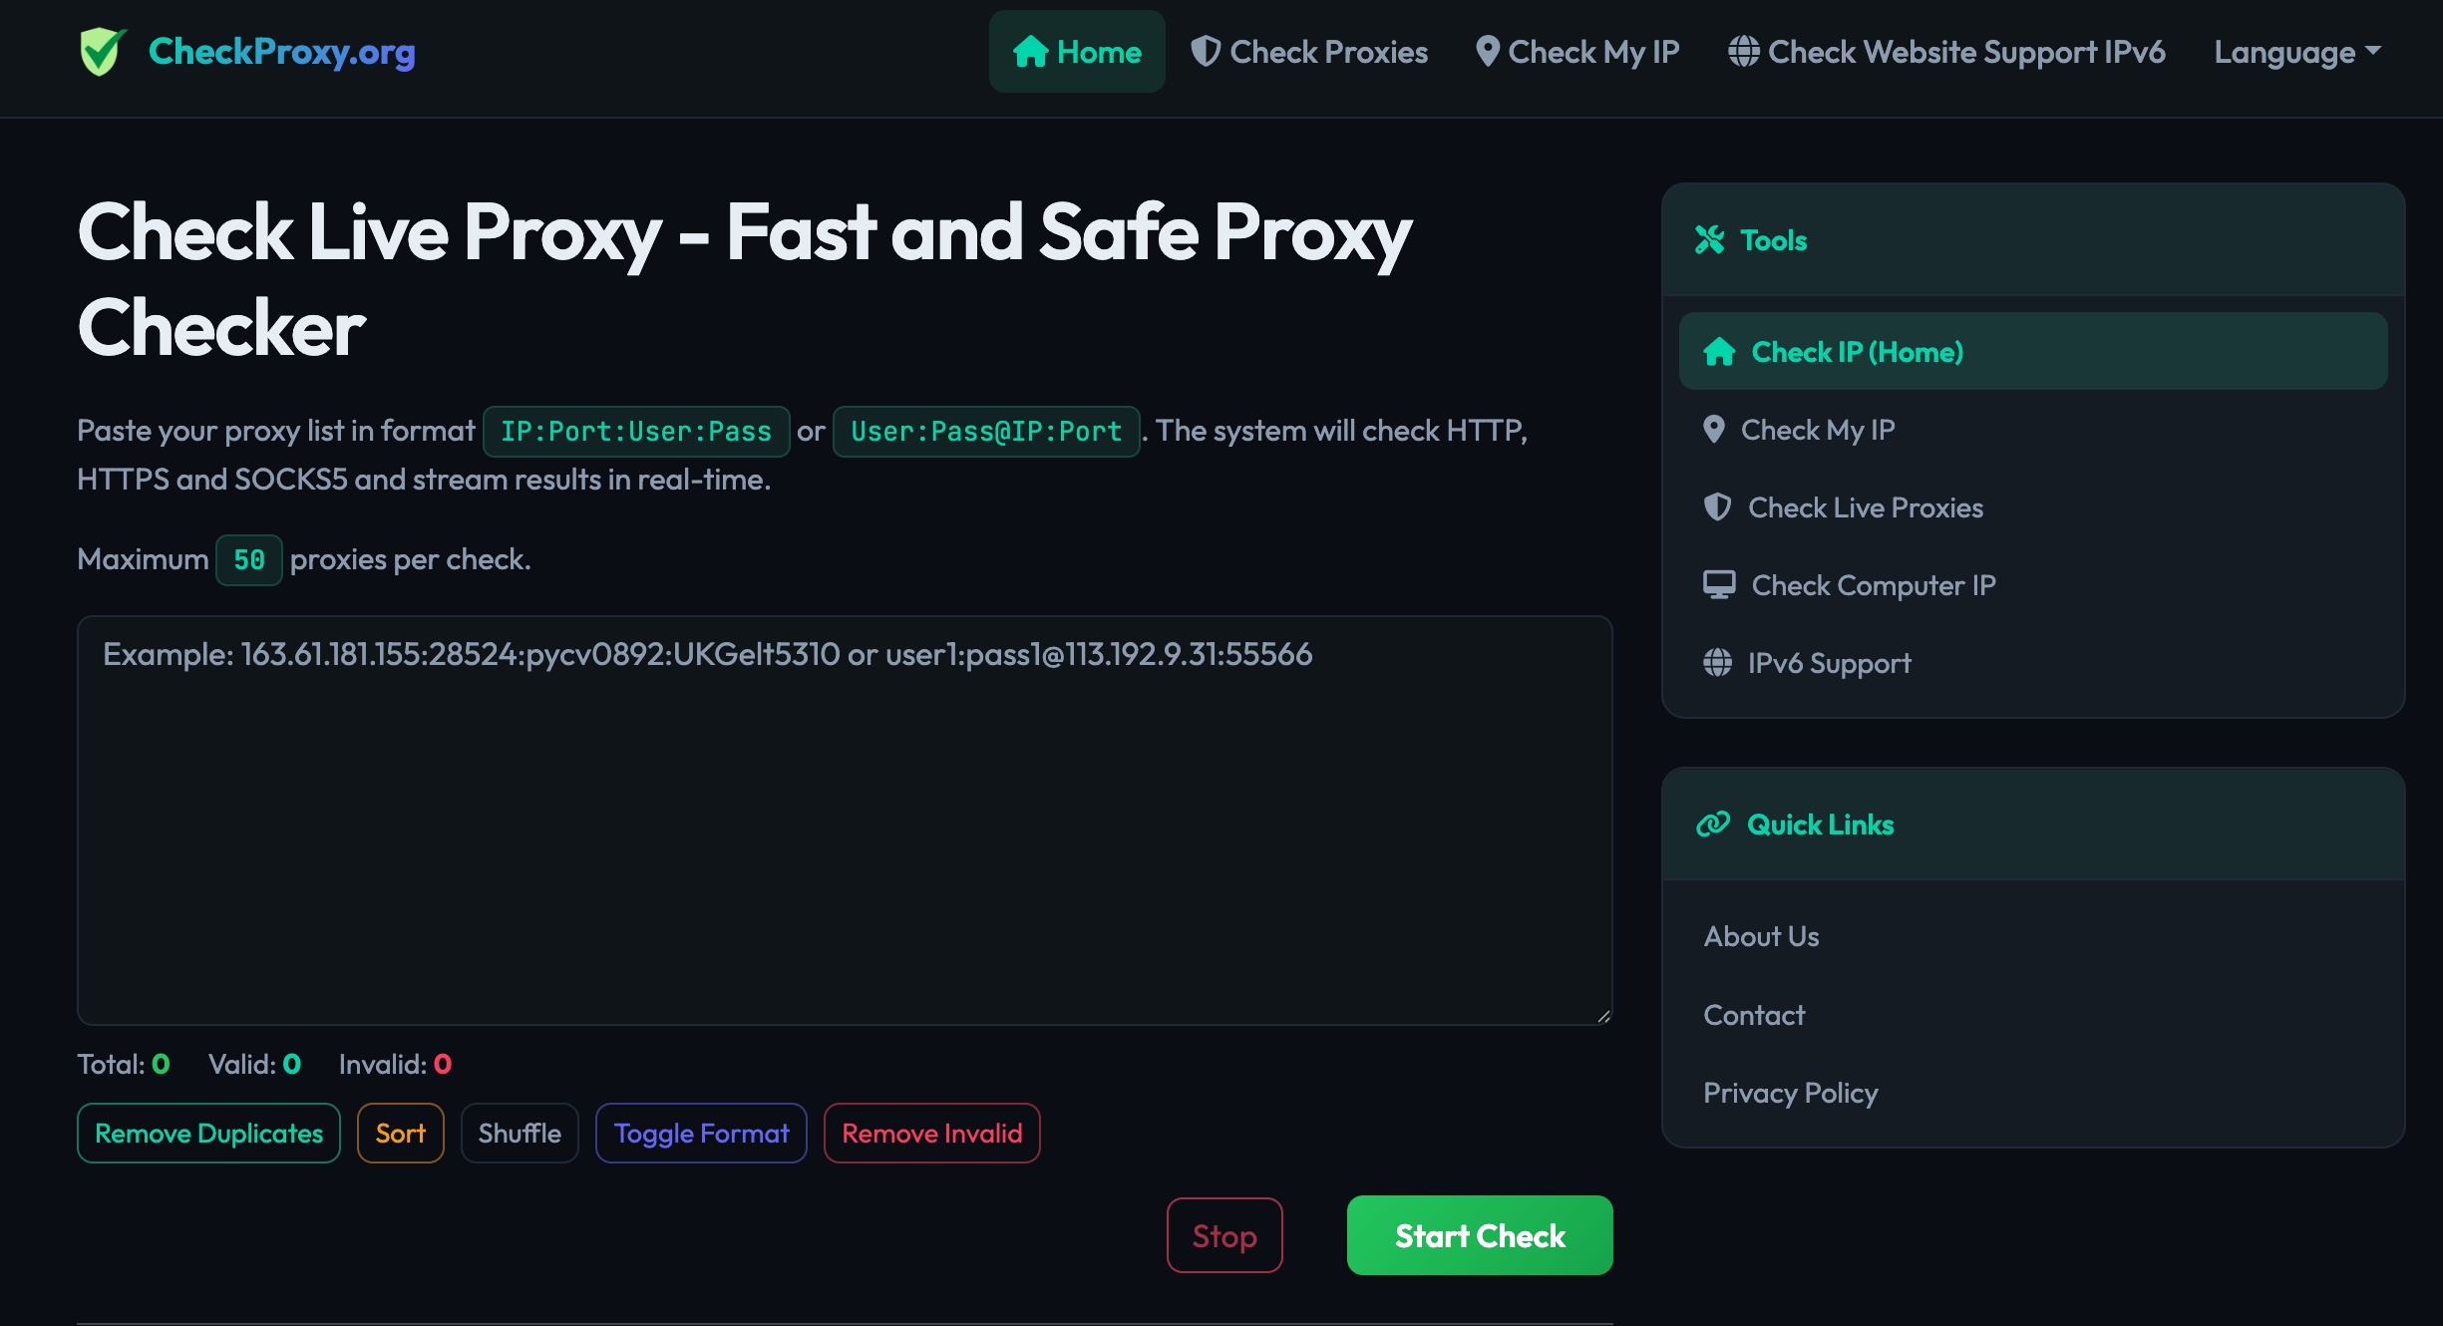Open Check Proxies in the top navigation
Screen dimensions: 2443x1326
click(x=1309, y=52)
